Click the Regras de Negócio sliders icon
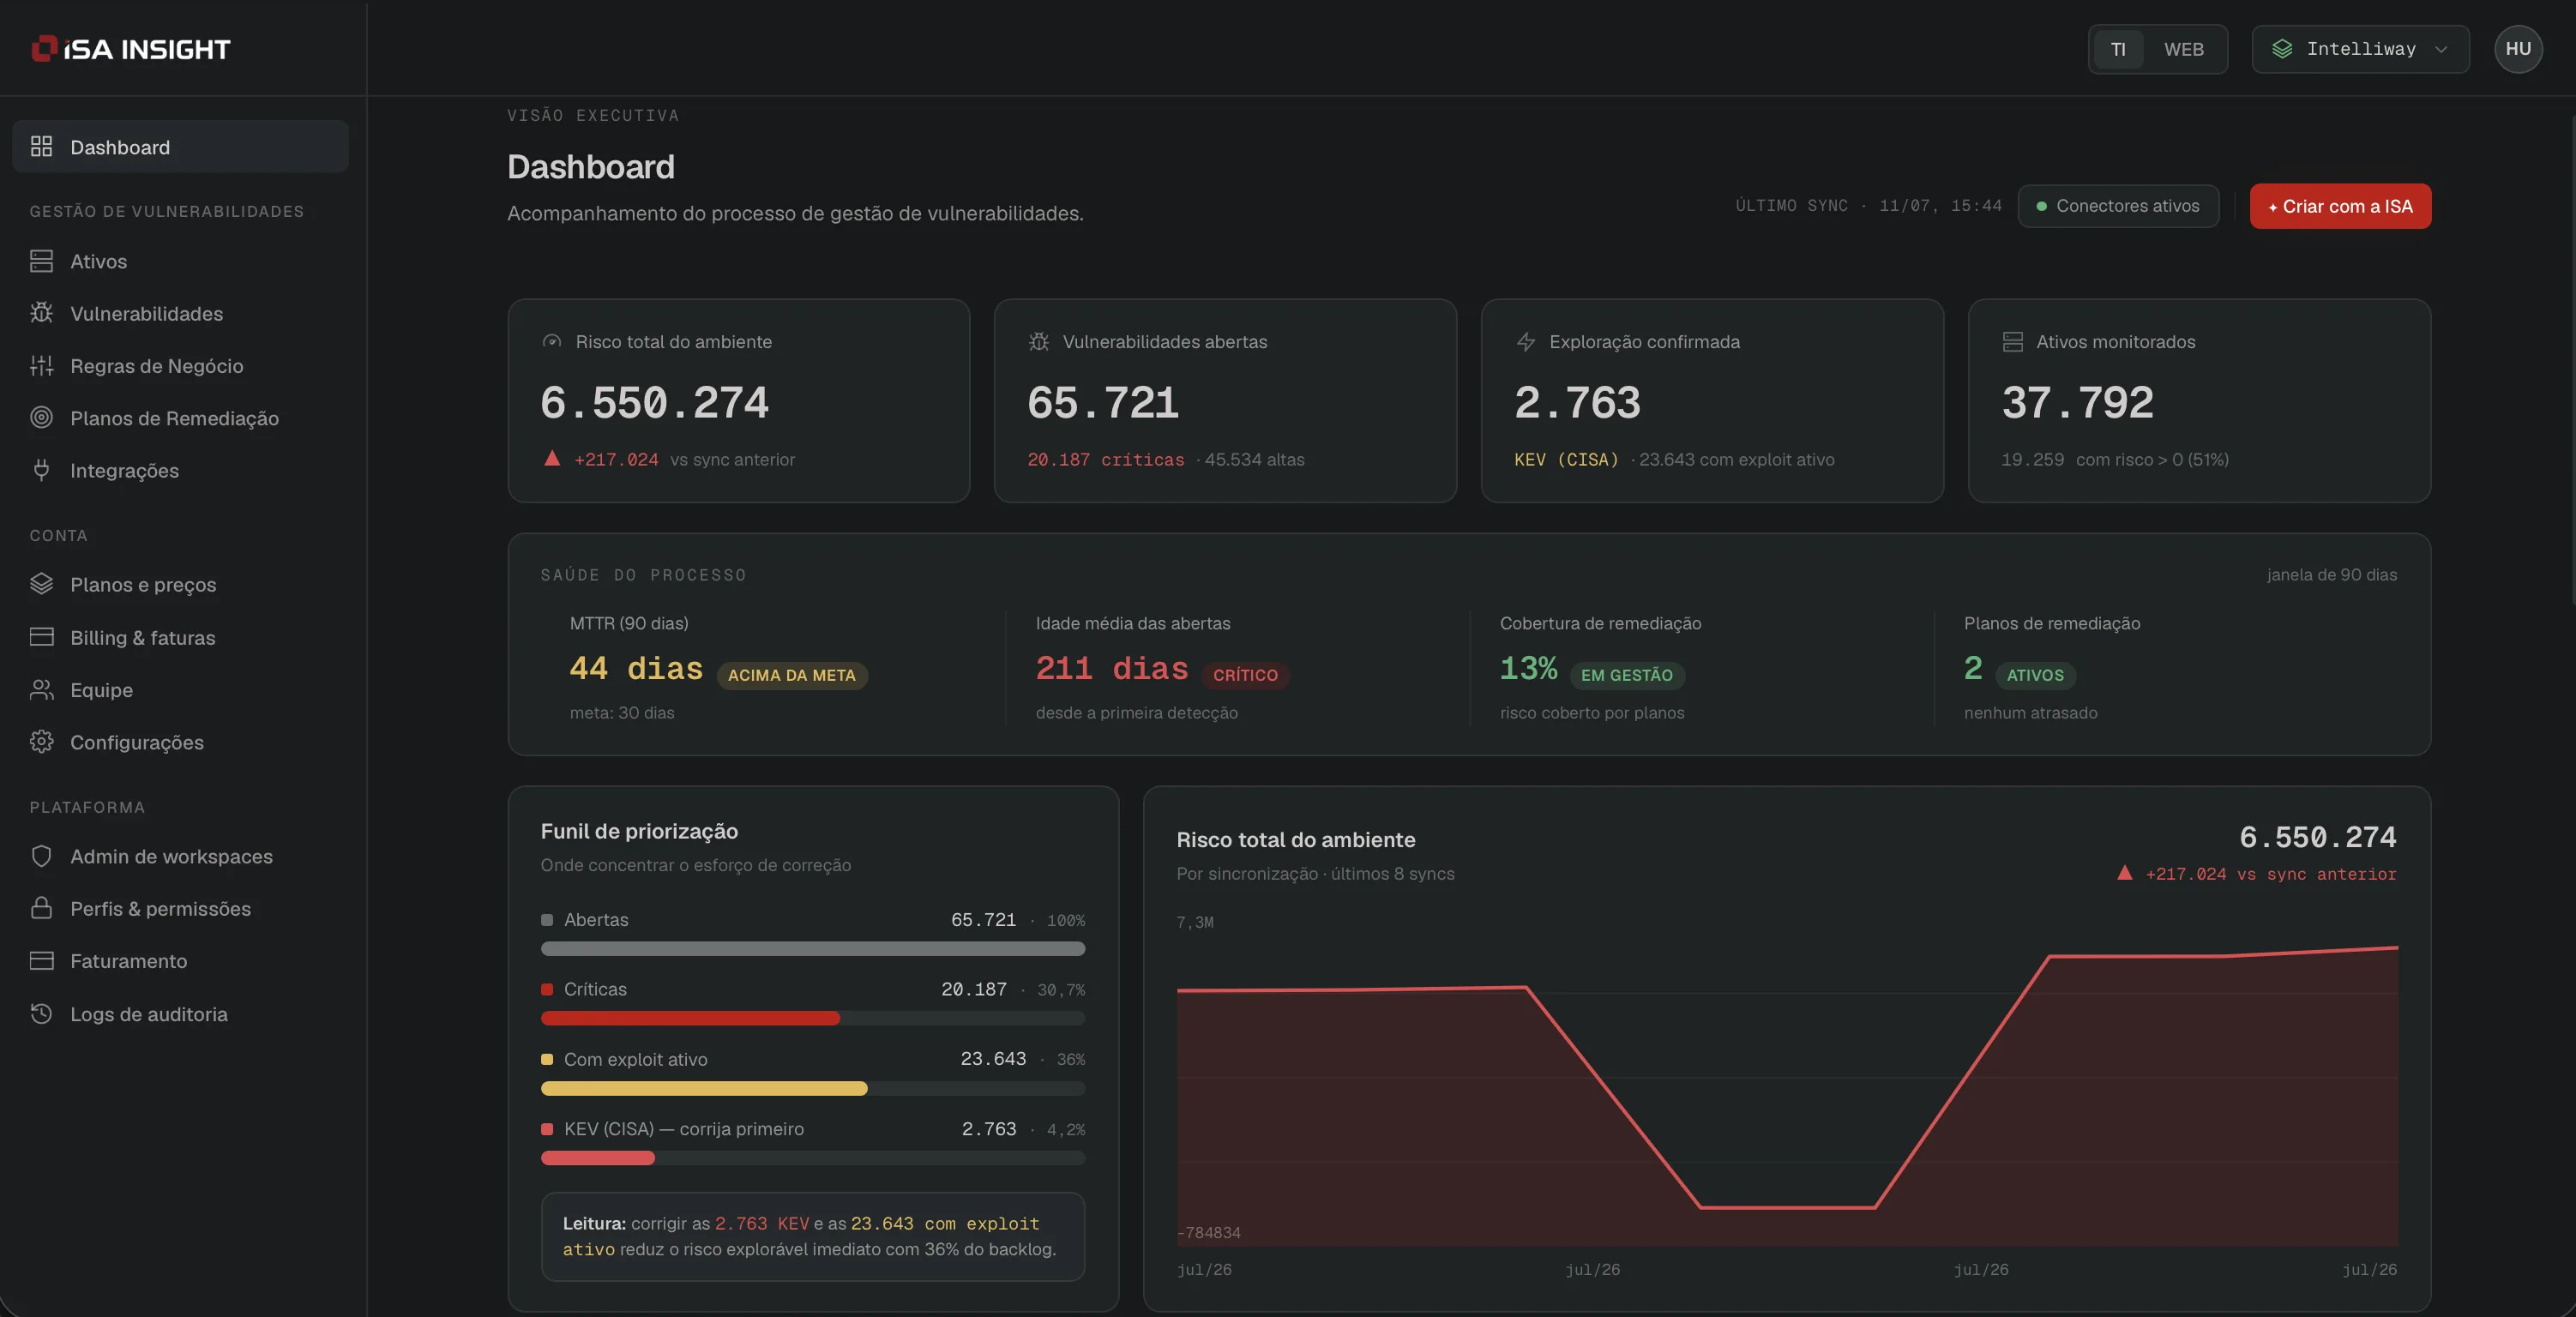Viewport: 2576px width, 1317px height. (x=41, y=366)
